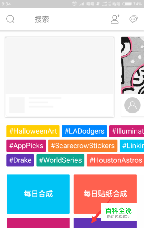Tap the gray user avatar icon

pos(132,105)
